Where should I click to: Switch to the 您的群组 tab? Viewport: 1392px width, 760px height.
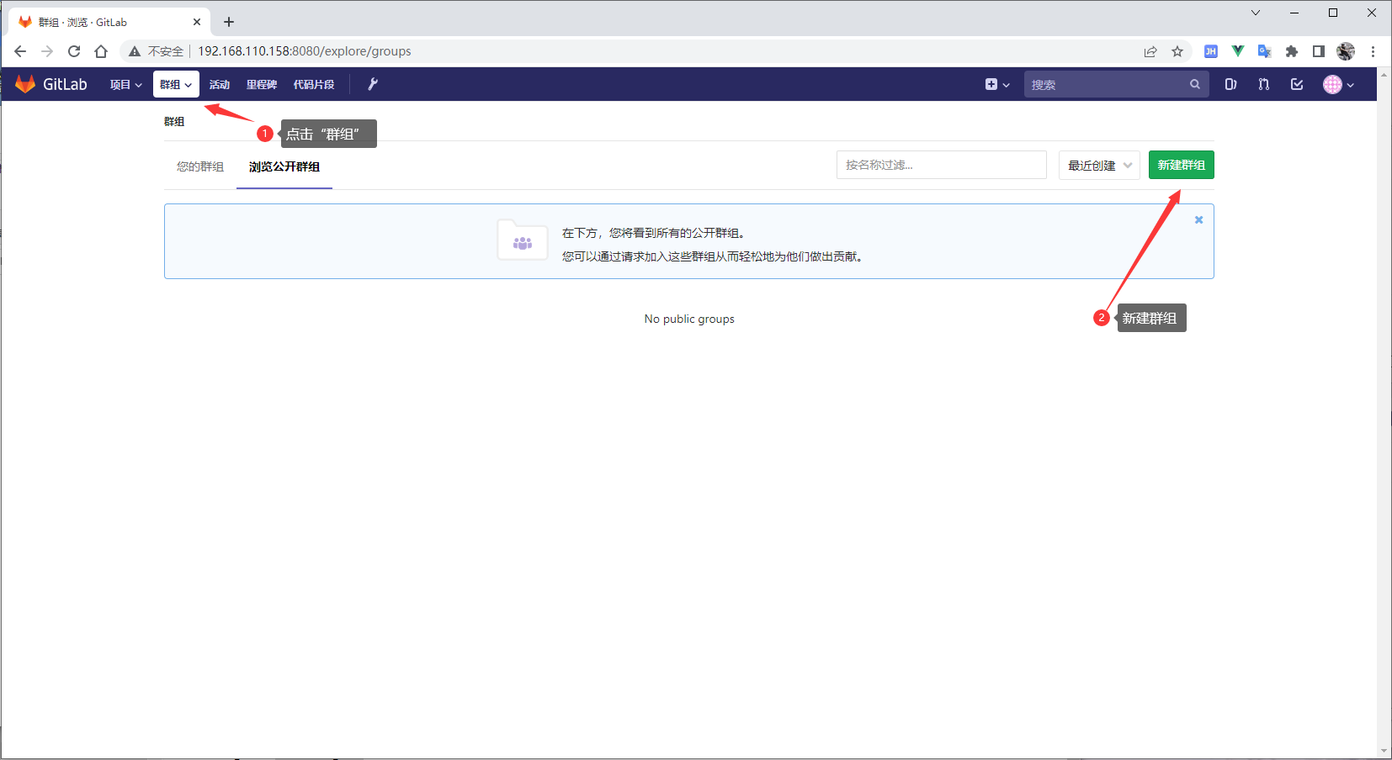coord(200,166)
